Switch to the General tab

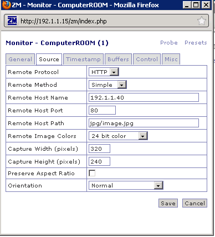coord(20,60)
